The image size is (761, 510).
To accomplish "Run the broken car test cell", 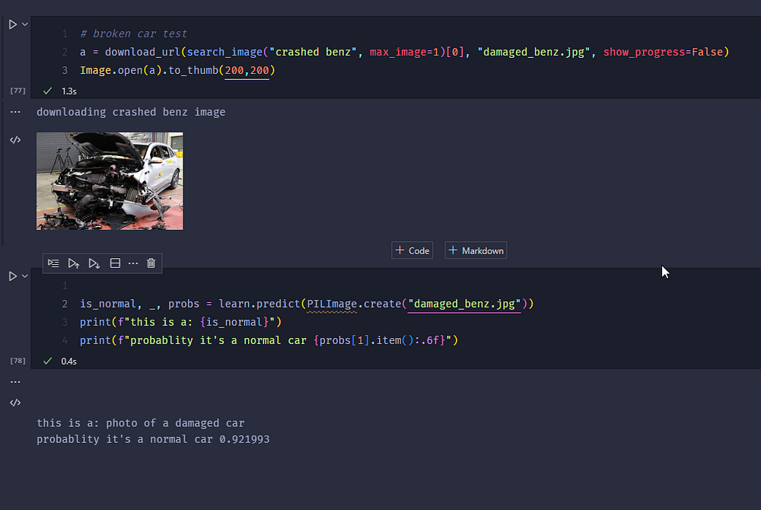I will tap(13, 24).
